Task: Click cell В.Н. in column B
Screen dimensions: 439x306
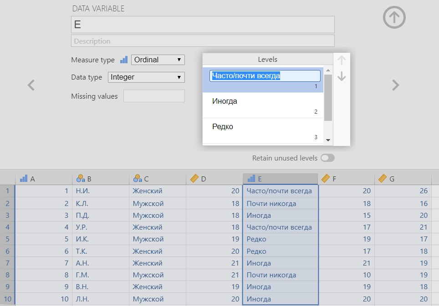Action: point(101,287)
